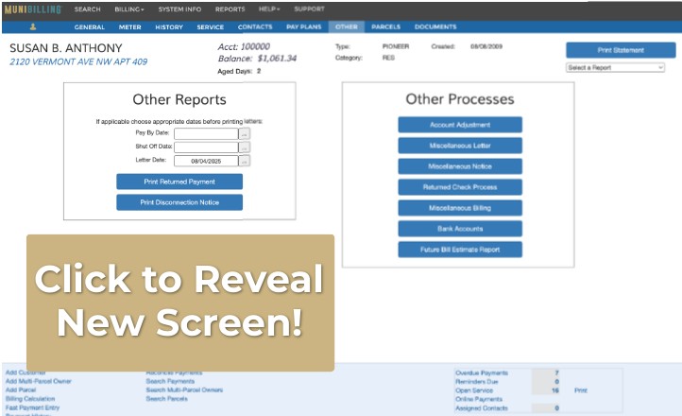The width and height of the screenshot is (682, 416).
Task: Click the Overdue Payments count 7
Action: click(556, 373)
